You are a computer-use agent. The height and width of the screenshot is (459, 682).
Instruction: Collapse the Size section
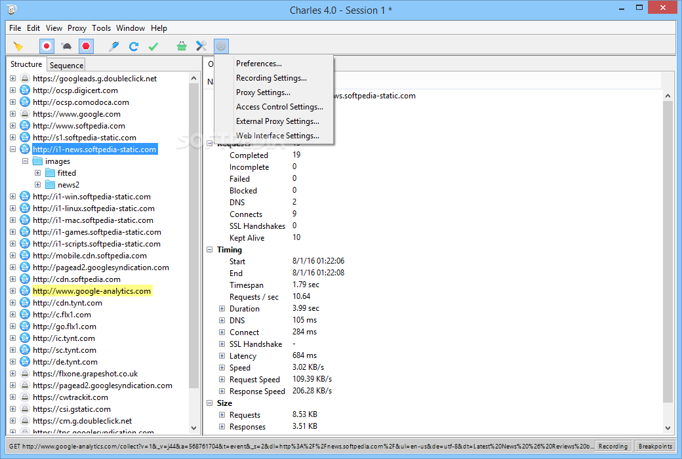[x=209, y=403]
